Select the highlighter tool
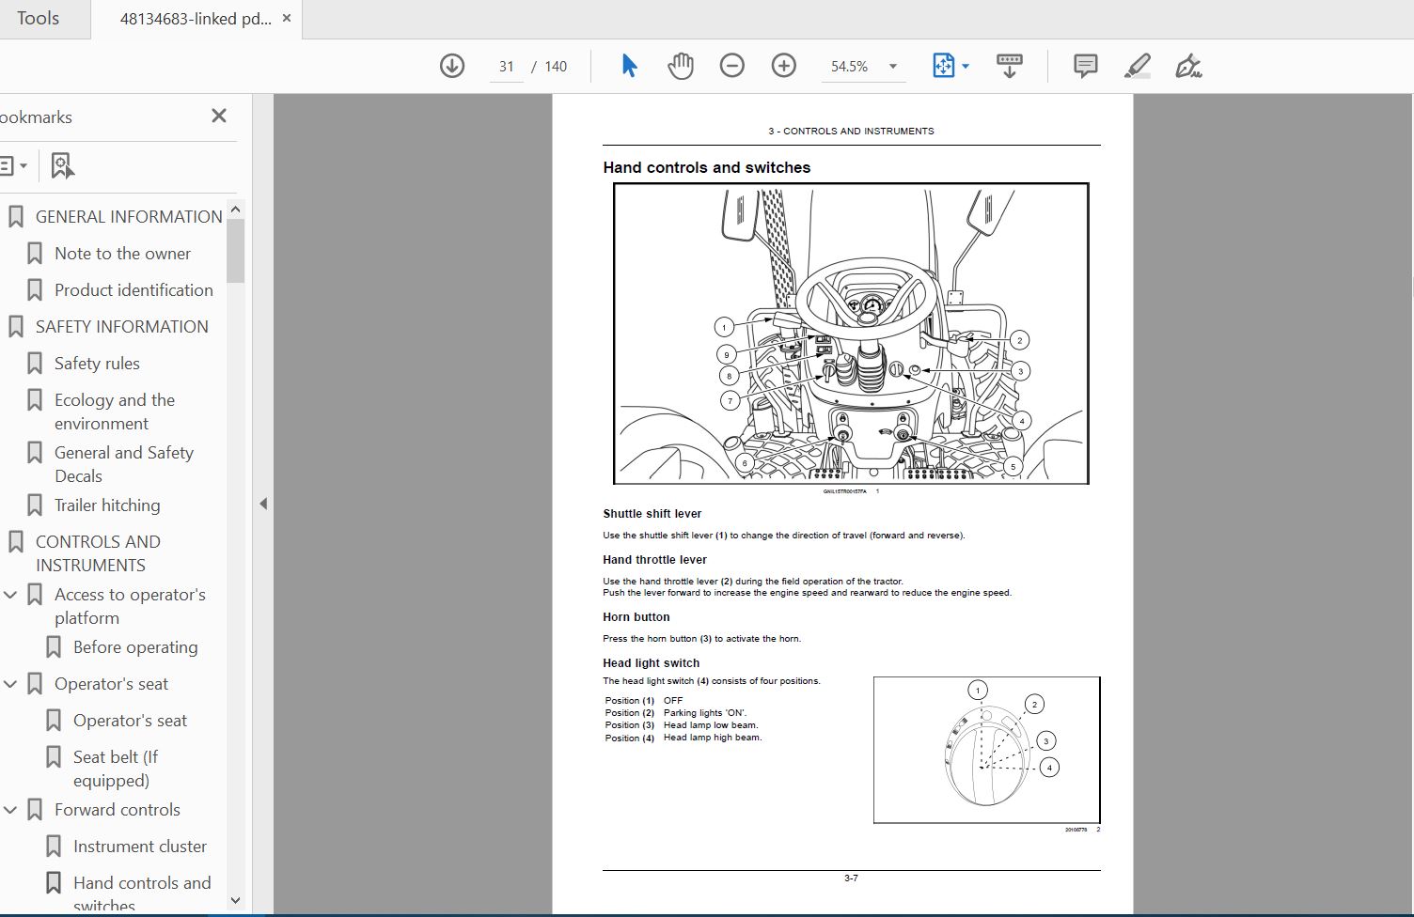Screen dimensions: 1414x917 click(1137, 66)
